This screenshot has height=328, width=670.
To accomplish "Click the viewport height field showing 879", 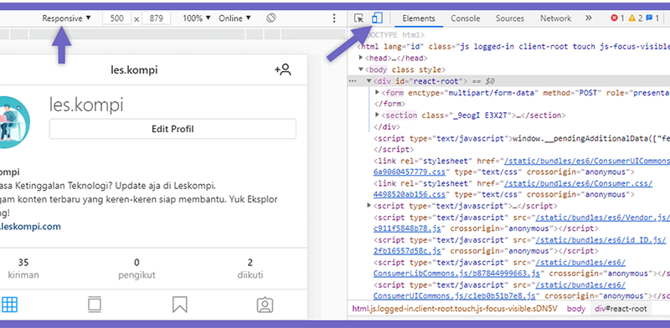I will coord(156,18).
